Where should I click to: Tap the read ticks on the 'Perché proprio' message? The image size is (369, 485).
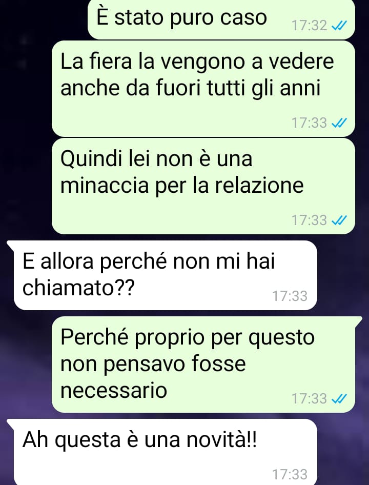[339, 399]
